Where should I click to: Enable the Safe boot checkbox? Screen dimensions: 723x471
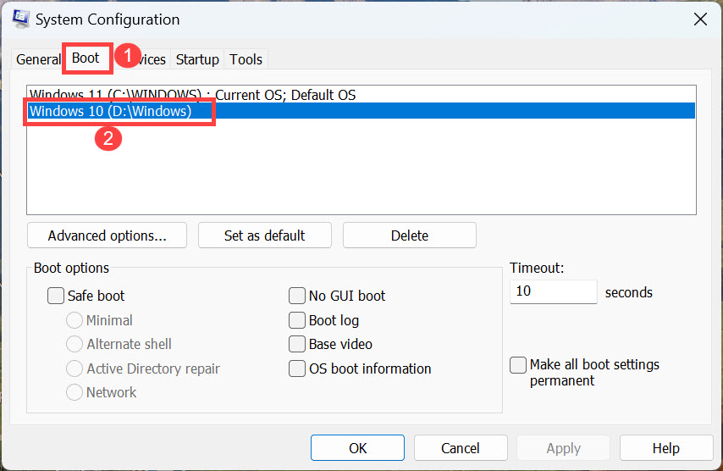point(56,296)
